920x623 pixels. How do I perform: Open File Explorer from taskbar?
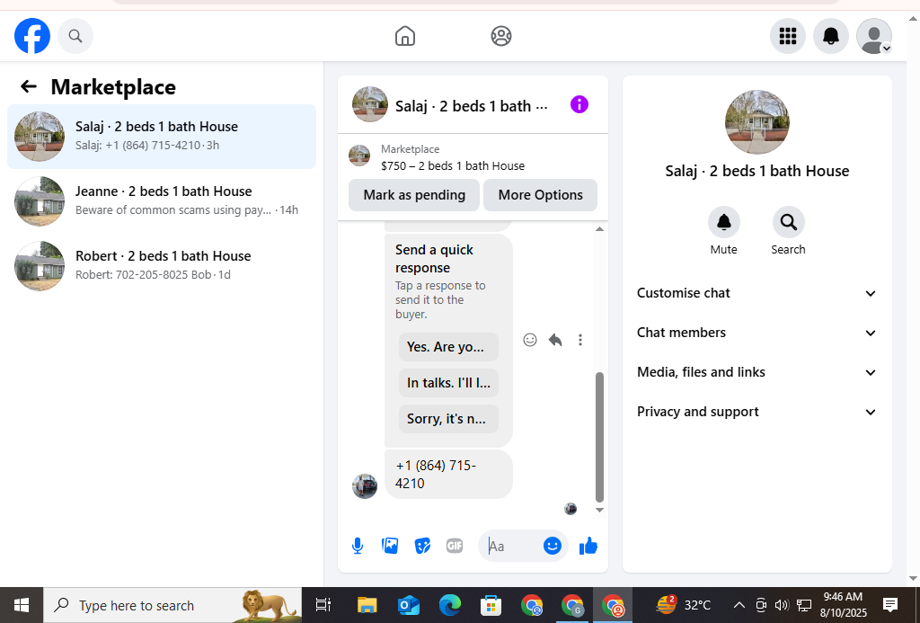pyautogui.click(x=367, y=605)
